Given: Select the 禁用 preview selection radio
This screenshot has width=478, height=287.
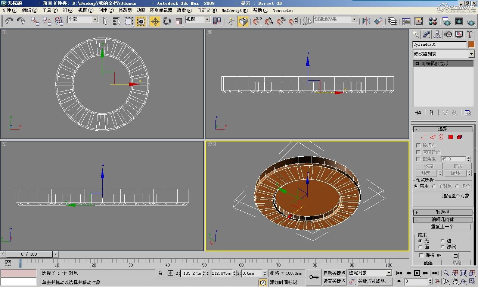Looking at the screenshot, I should (x=416, y=186).
